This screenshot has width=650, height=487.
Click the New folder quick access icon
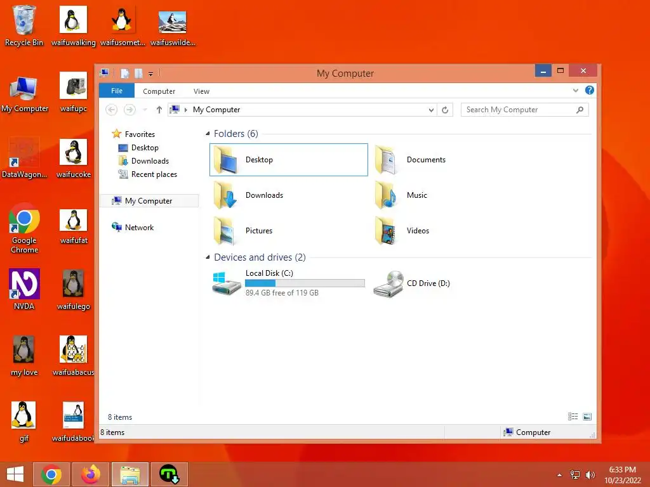138,74
